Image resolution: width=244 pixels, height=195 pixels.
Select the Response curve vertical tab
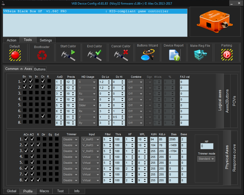pos(234,158)
